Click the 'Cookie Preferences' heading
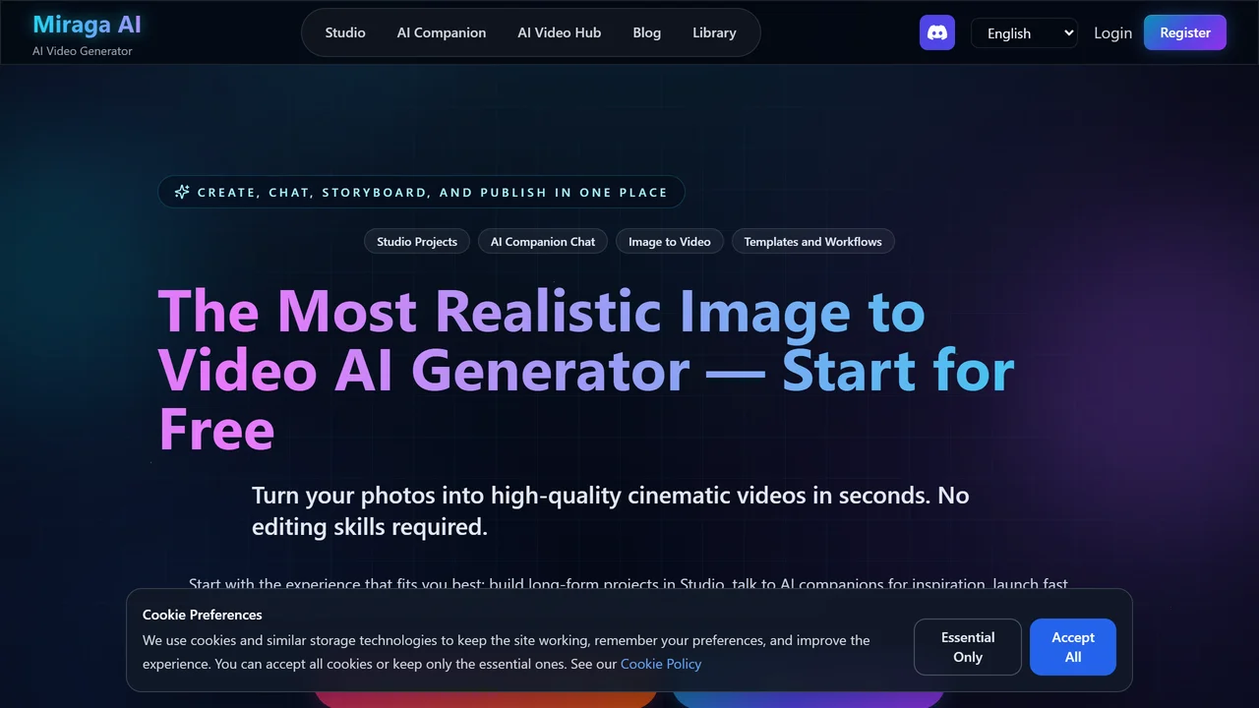The image size is (1259, 708). (x=203, y=615)
